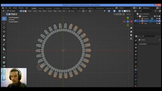Switch to the Shading workspace tab
162x91 pixels.
[75, 8]
